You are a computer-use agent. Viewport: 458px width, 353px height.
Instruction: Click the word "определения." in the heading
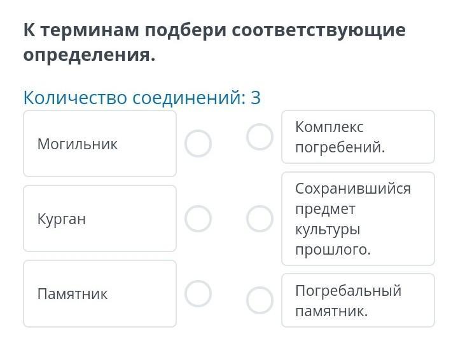[89, 55]
